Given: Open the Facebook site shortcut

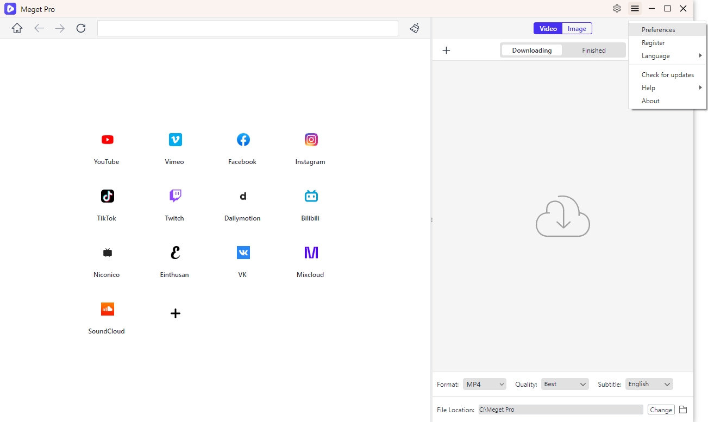Looking at the screenshot, I should click(x=243, y=140).
